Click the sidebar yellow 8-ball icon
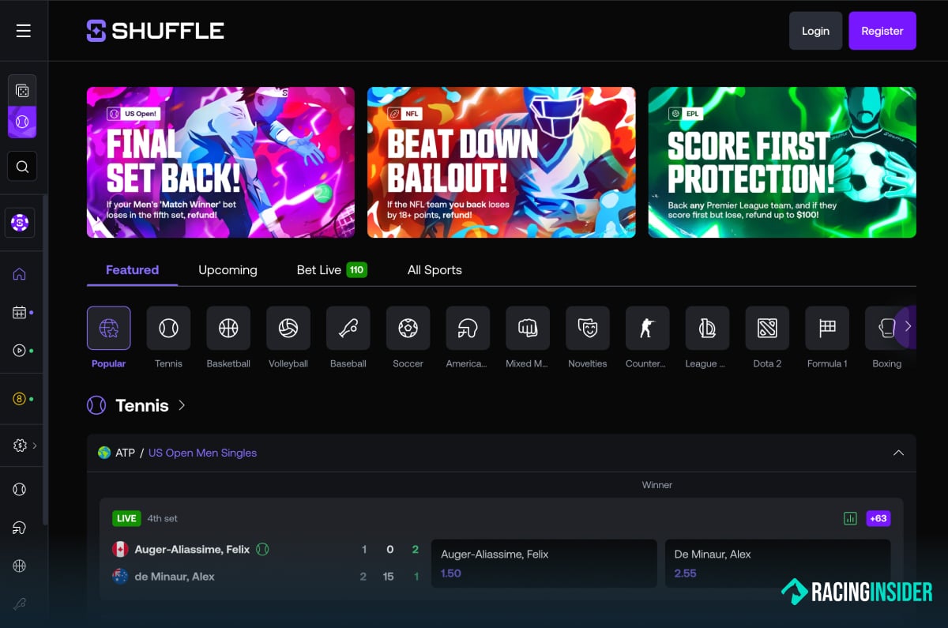Screen dimensions: 948x628 [20, 399]
